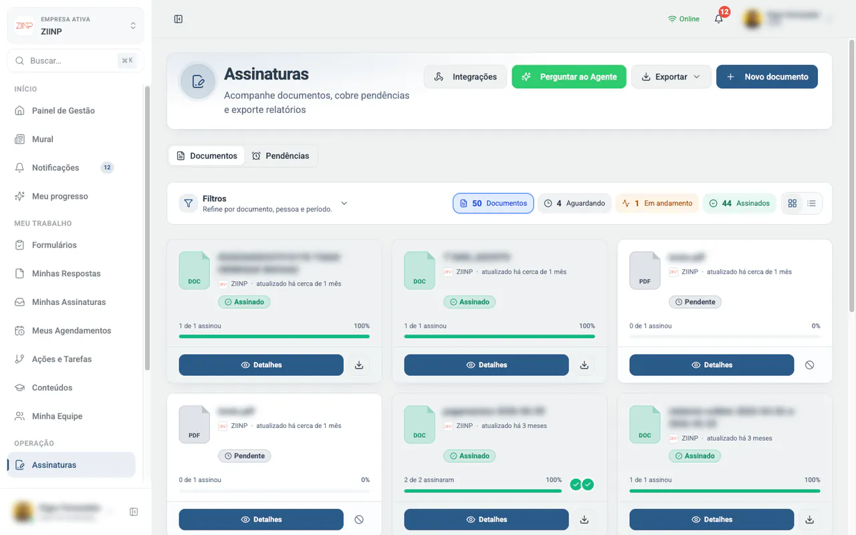Open the Documentos tab

(207, 156)
